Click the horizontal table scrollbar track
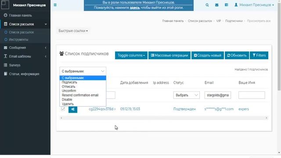This screenshot has height=158, width=281. pyautogui.click(x=164, y=118)
